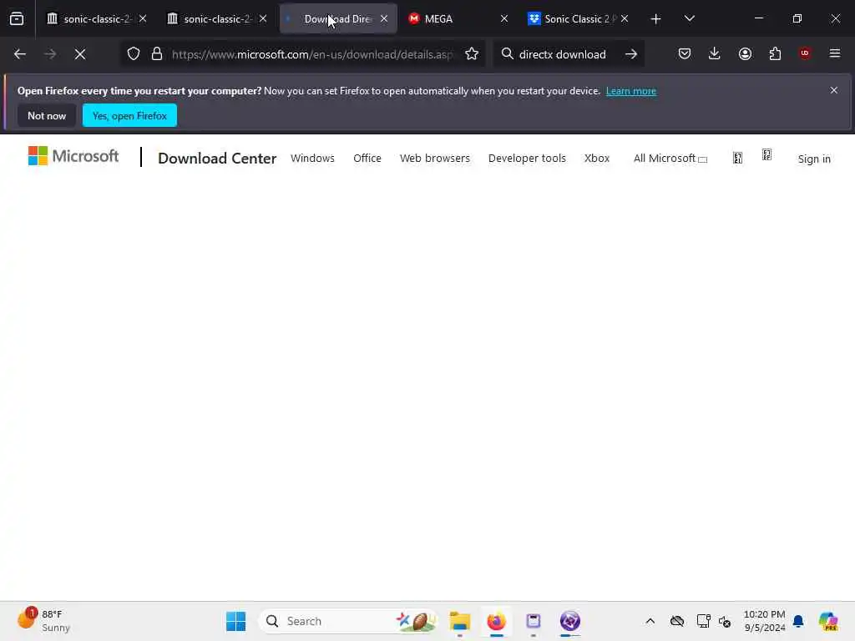Save page to Pocket
855x641 pixels.
pos(685,53)
